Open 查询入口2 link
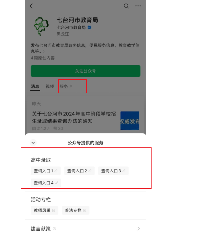Viewport: 198px width, 237px height. click(x=79, y=171)
